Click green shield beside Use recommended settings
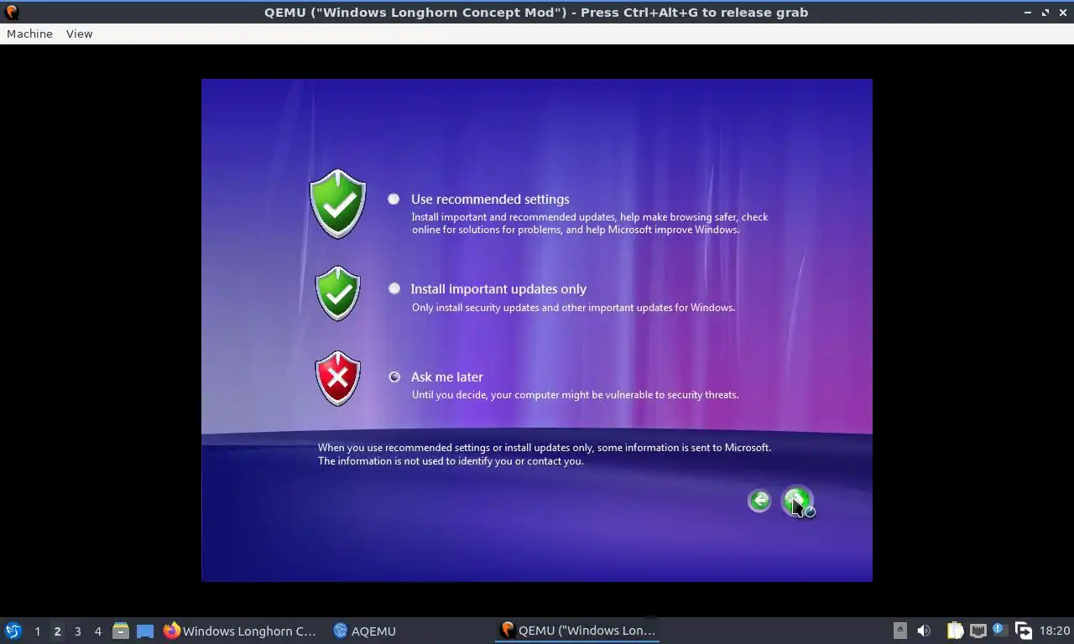1074x644 pixels. pyautogui.click(x=338, y=204)
